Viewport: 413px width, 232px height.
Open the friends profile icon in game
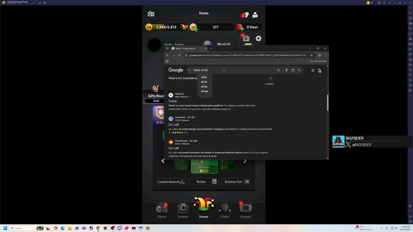click(x=255, y=15)
